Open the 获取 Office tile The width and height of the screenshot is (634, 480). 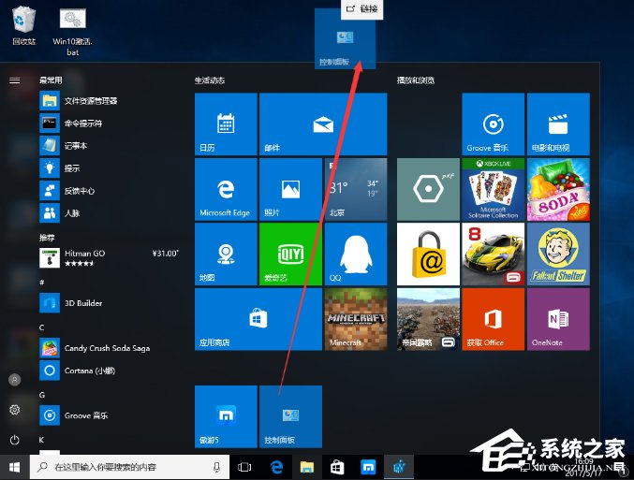click(x=493, y=319)
